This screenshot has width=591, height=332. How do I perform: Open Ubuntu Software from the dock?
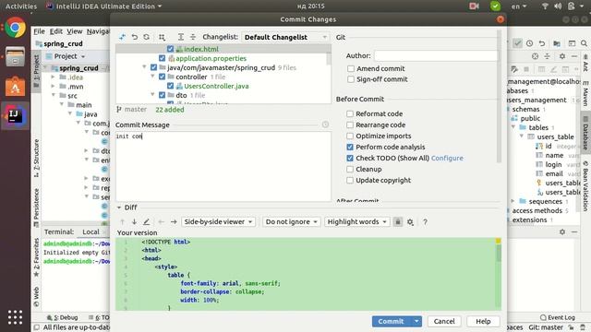15,87
